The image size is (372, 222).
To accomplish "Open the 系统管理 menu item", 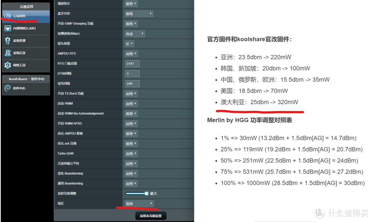I will pyautogui.click(x=26, y=41).
